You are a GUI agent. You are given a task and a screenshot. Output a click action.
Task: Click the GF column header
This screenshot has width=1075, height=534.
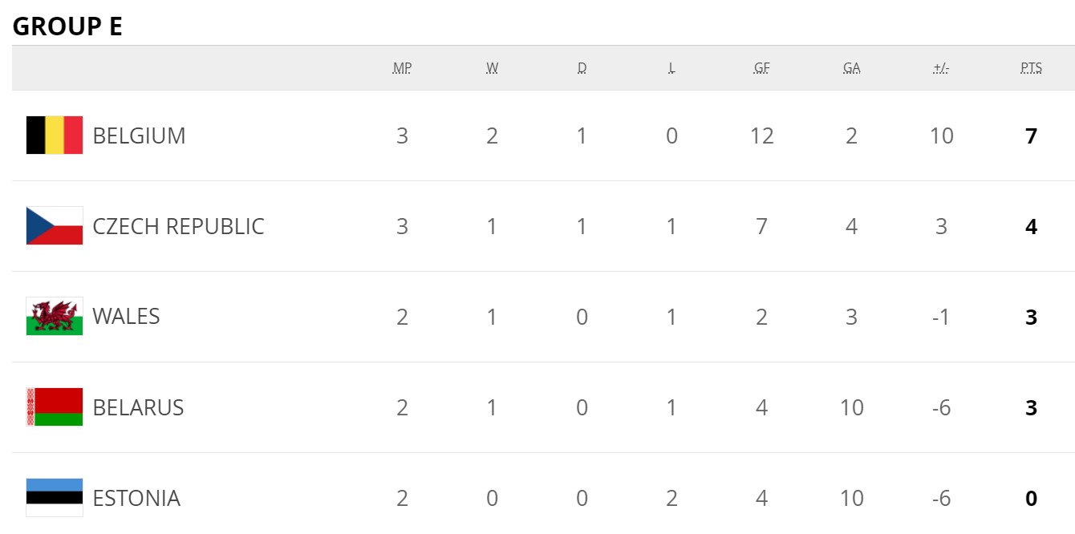[x=761, y=68]
